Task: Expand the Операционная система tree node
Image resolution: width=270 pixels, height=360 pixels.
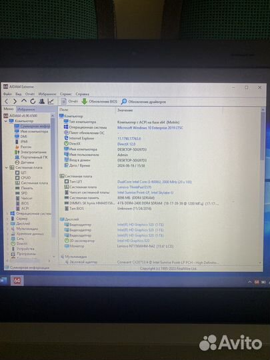Action: coord(7,213)
